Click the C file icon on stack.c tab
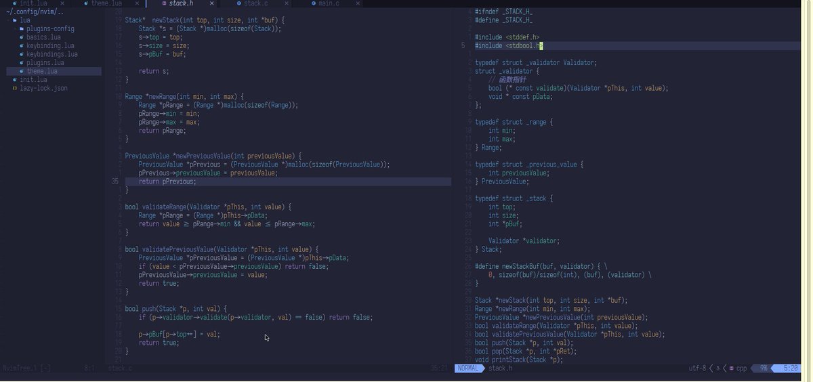The width and height of the screenshot is (813, 382). 238,3
